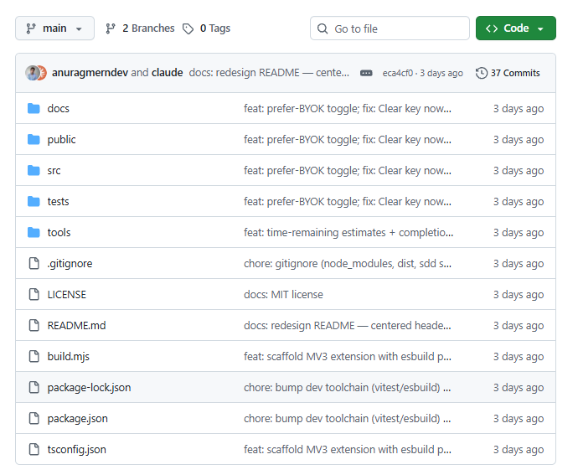Expand the green Code button menu
Image resolution: width=578 pixels, height=475 pixels.
(515, 28)
